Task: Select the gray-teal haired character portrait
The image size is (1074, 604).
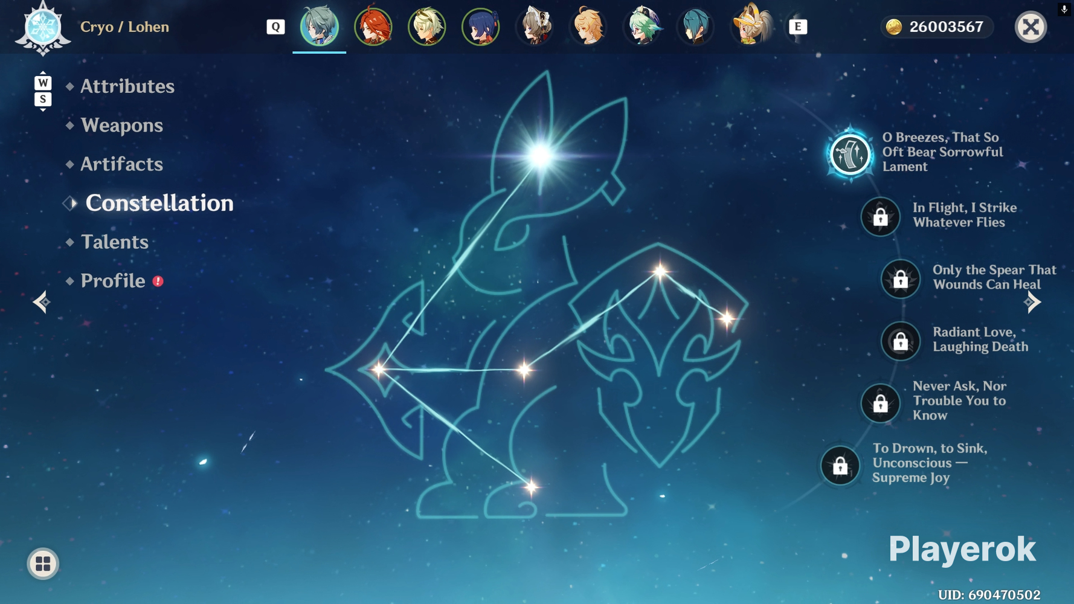Action: tap(320, 26)
